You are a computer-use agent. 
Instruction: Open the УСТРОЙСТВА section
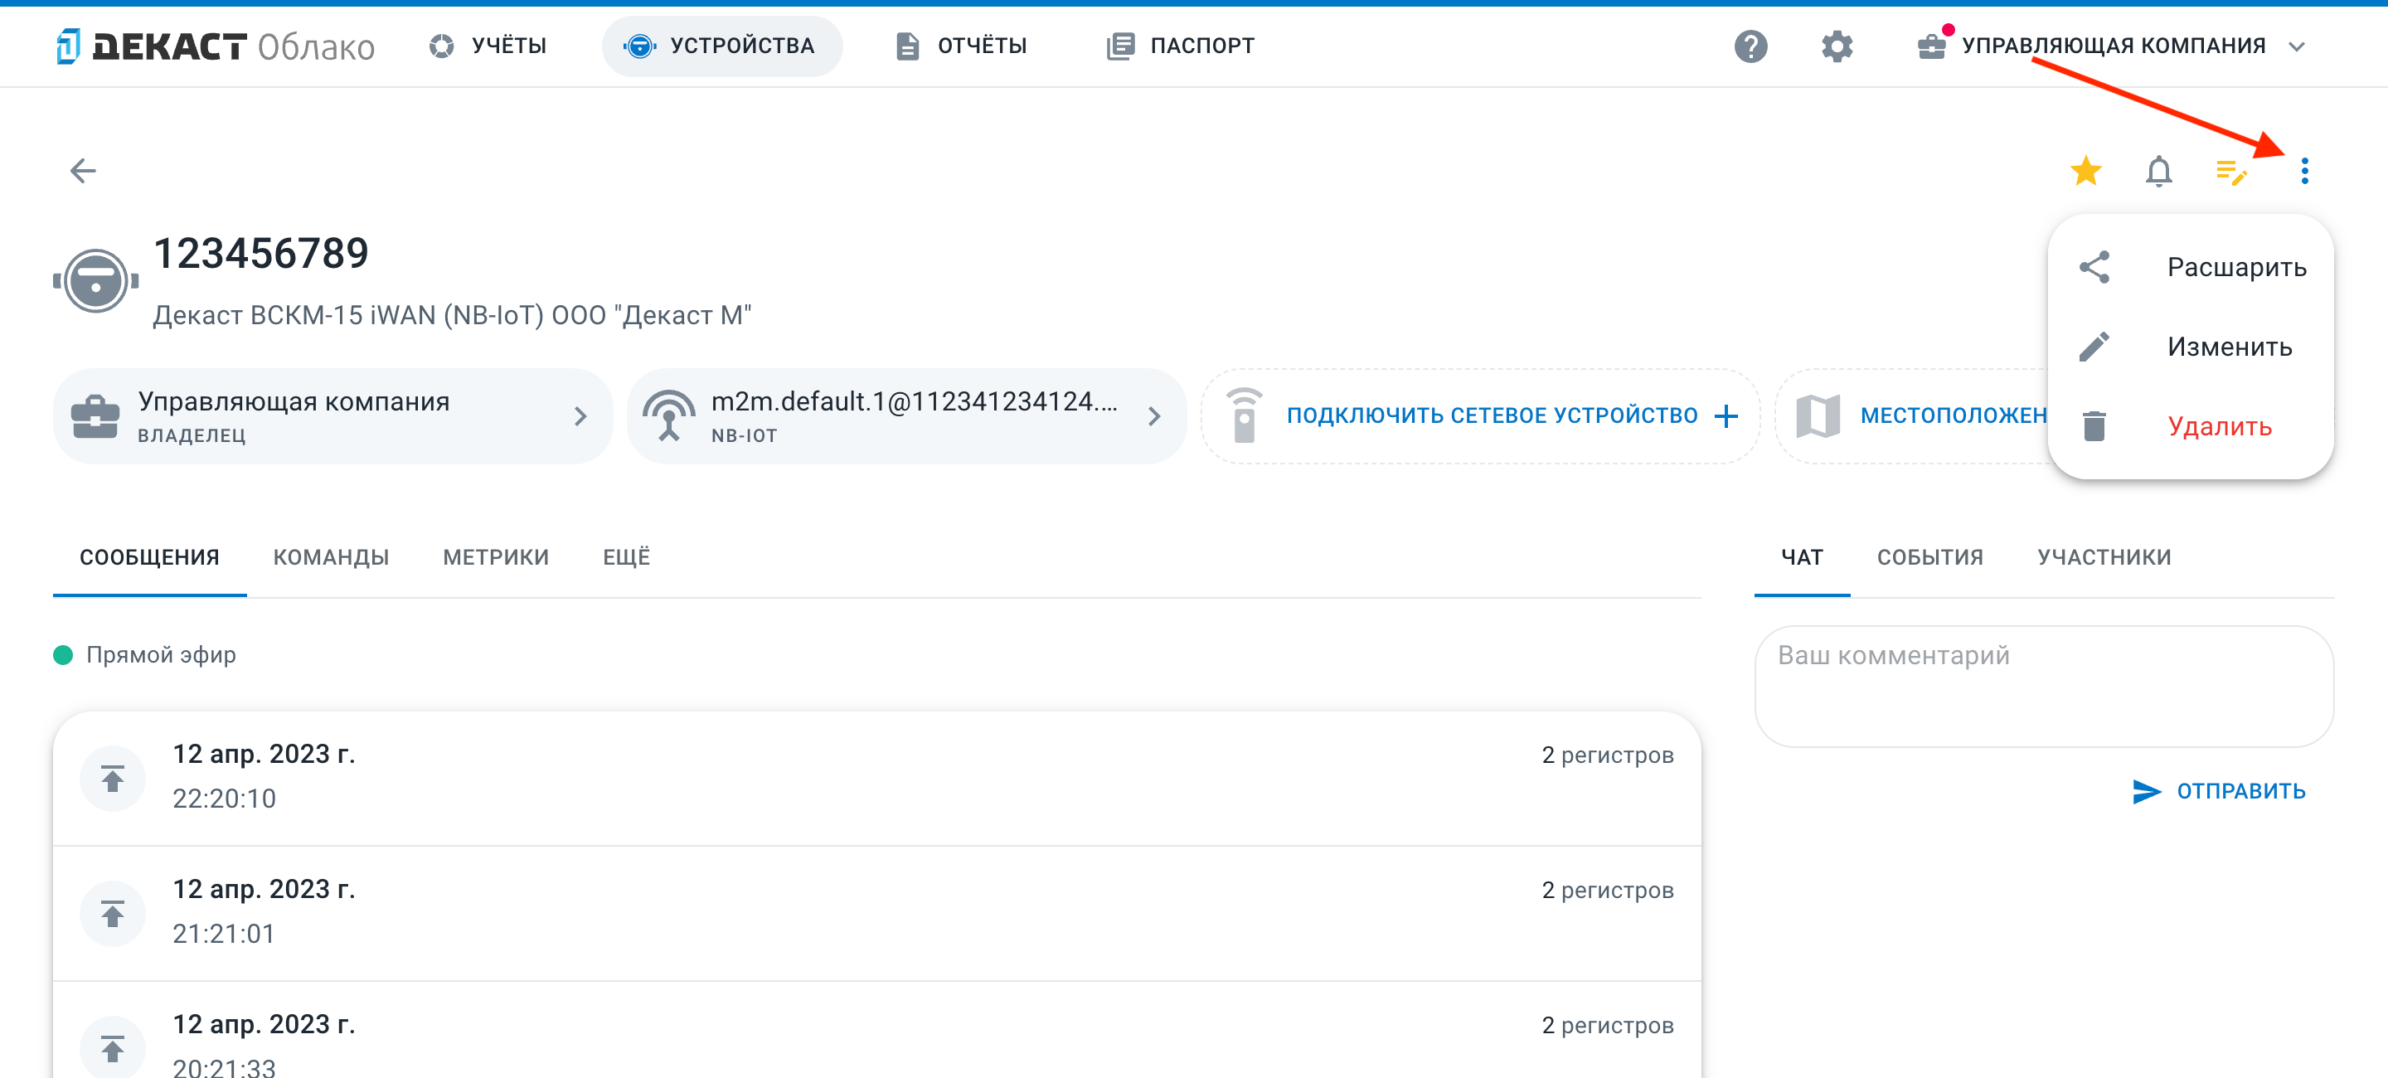(x=721, y=46)
